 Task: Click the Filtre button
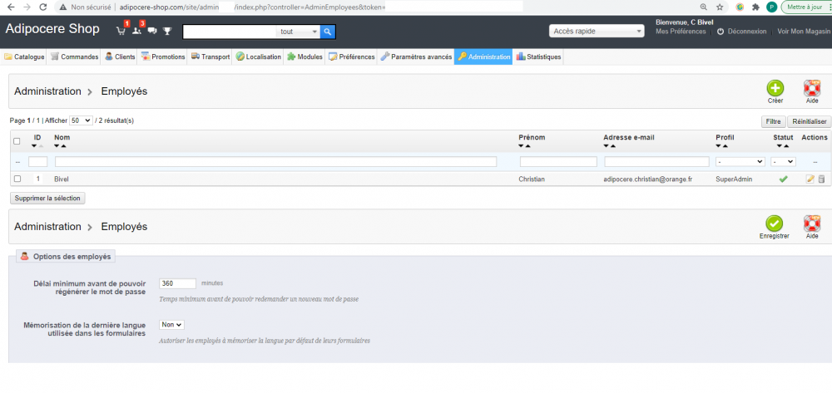pyautogui.click(x=773, y=122)
